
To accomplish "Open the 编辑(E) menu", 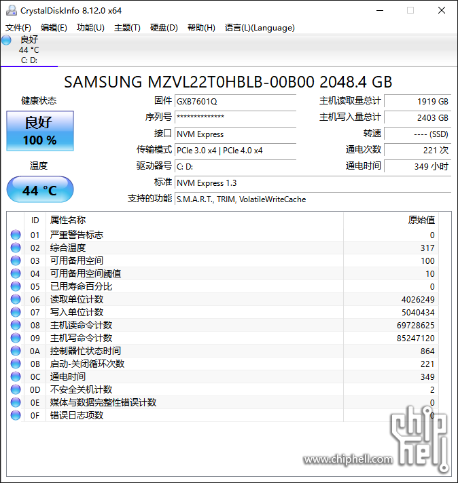I will pyautogui.click(x=54, y=28).
